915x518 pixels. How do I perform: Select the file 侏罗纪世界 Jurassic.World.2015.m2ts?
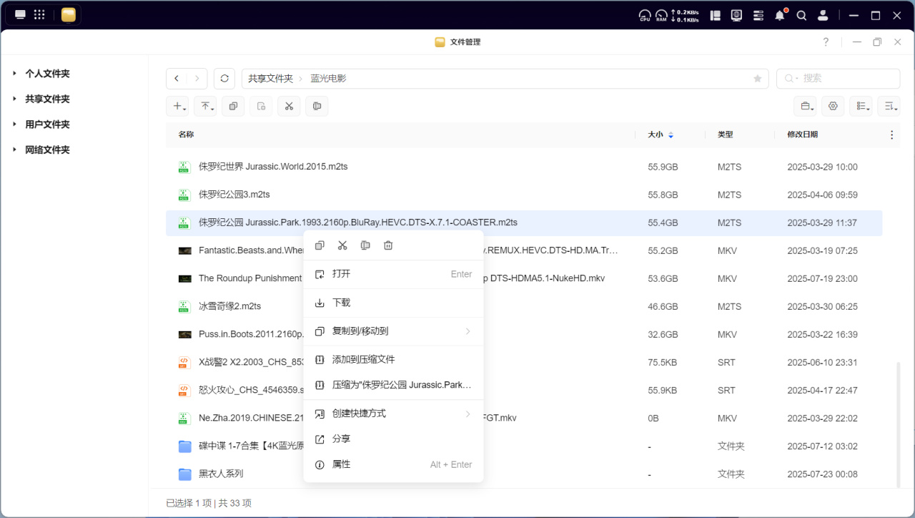(524, 167)
